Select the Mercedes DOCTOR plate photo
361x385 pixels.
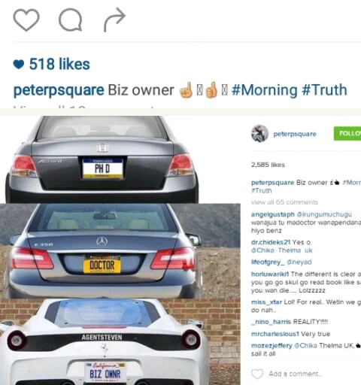pyautogui.click(x=120, y=251)
